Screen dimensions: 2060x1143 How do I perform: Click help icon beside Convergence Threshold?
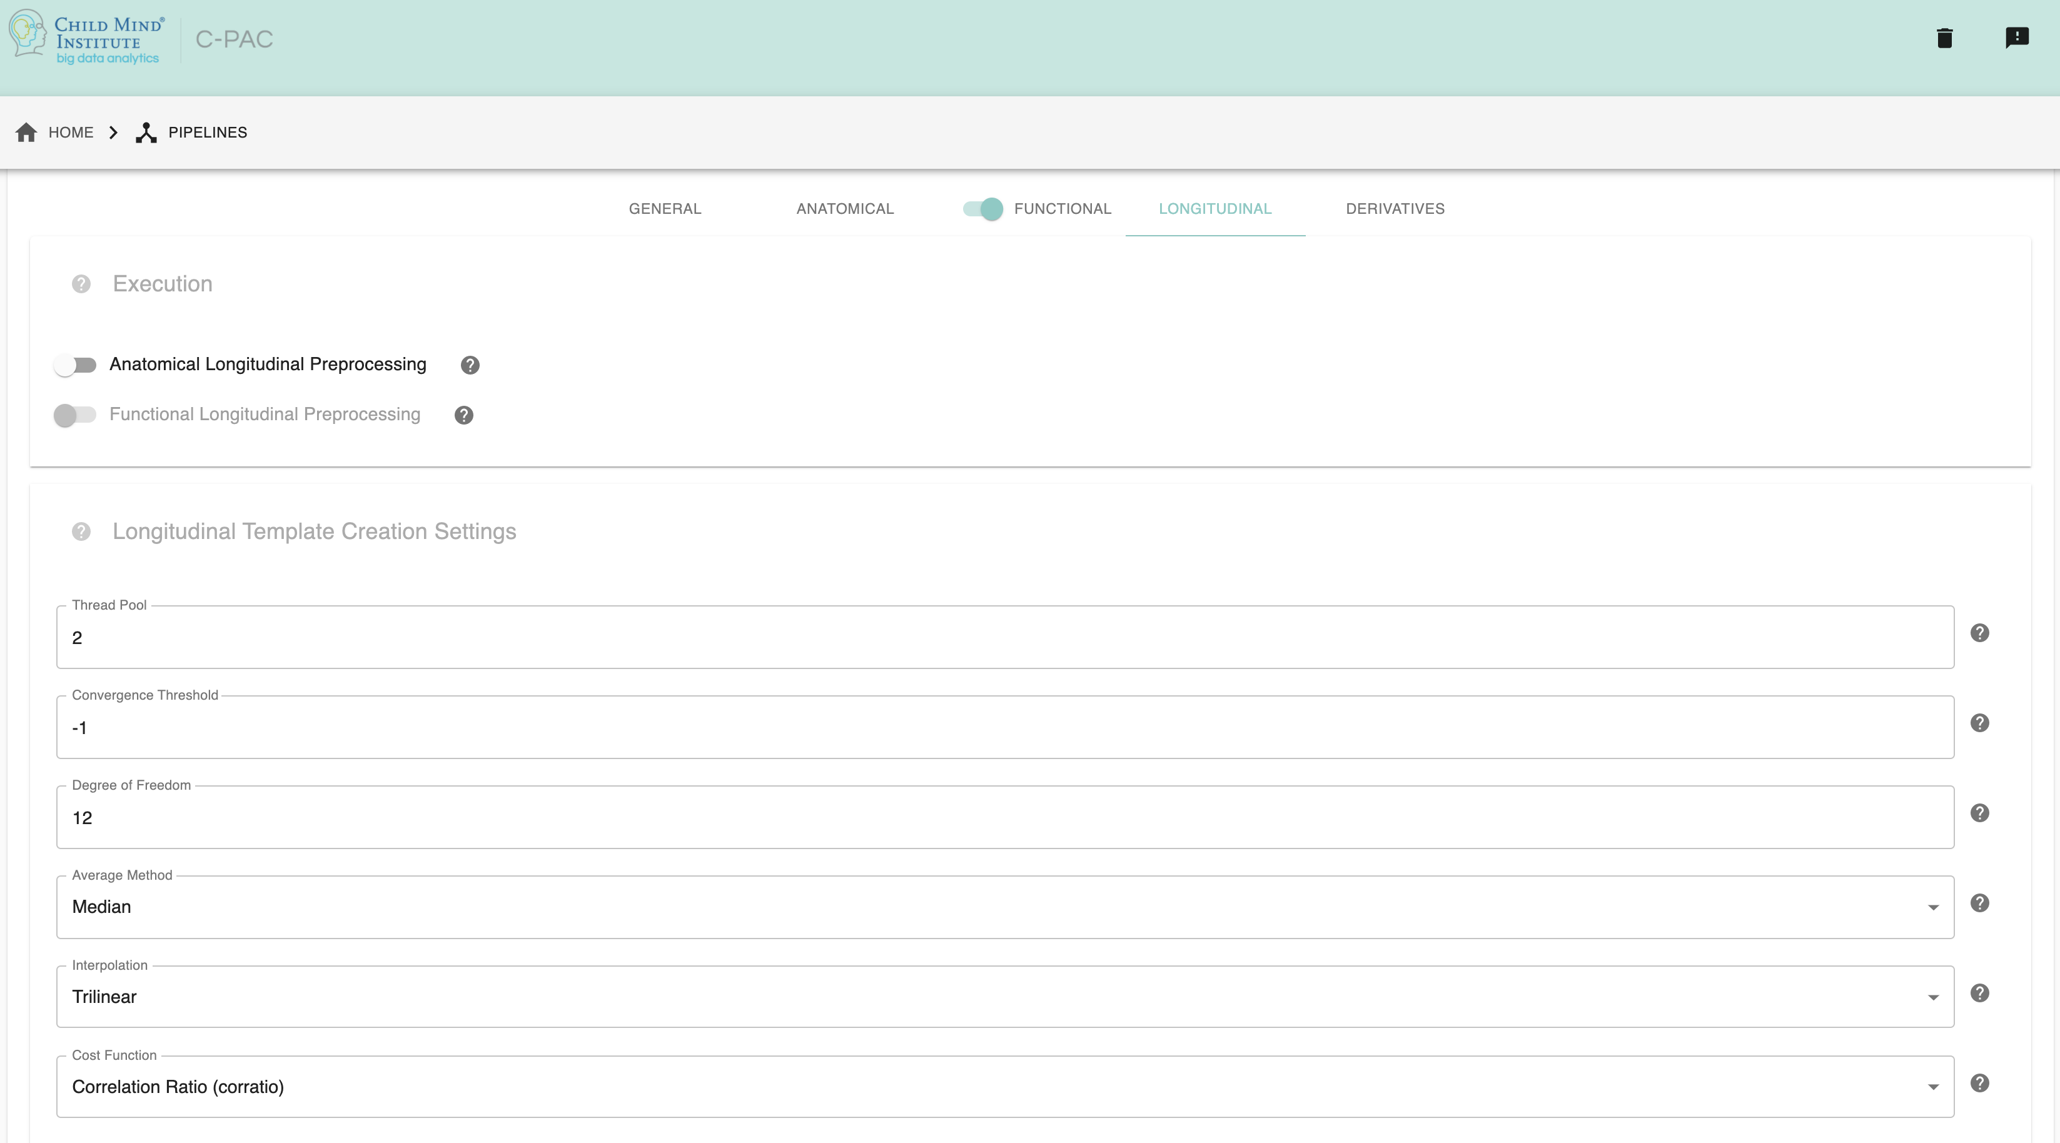click(x=1979, y=723)
